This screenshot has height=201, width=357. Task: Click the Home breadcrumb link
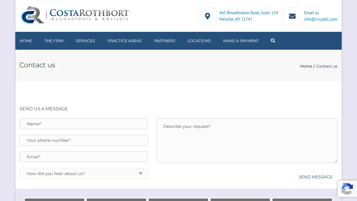(306, 66)
